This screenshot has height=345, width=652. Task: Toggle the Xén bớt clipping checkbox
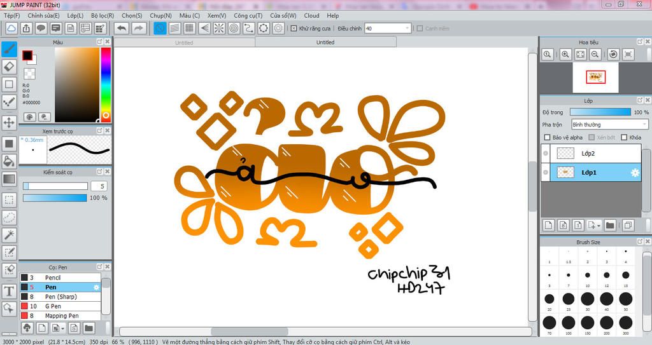coord(592,137)
